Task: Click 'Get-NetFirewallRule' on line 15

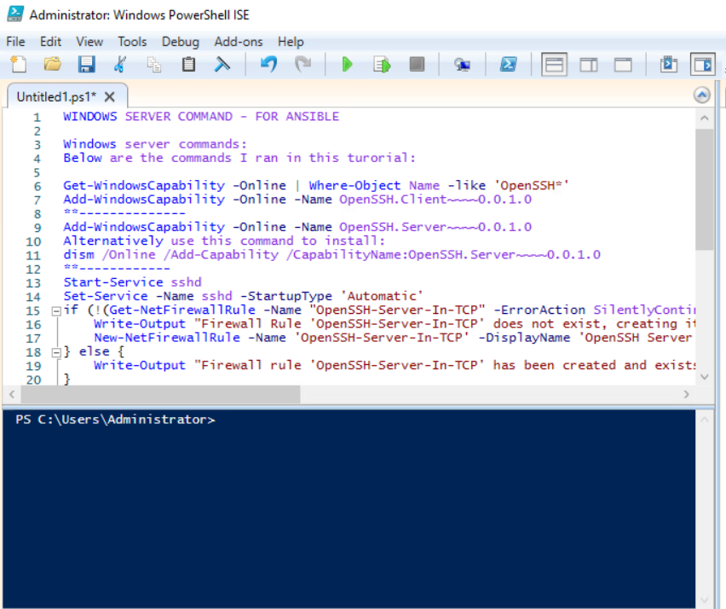Action: [x=182, y=310]
